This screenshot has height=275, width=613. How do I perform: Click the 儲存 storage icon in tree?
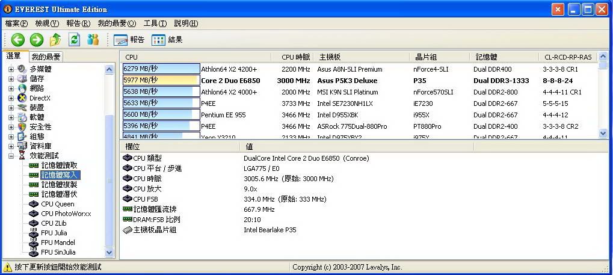pyautogui.click(x=22, y=79)
